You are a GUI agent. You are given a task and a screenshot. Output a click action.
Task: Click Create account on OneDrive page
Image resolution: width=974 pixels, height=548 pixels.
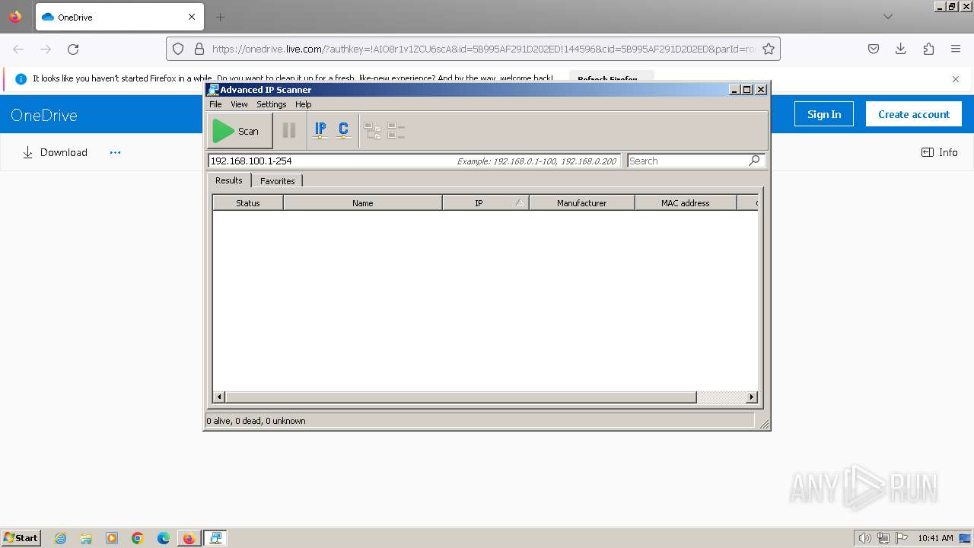(x=914, y=114)
